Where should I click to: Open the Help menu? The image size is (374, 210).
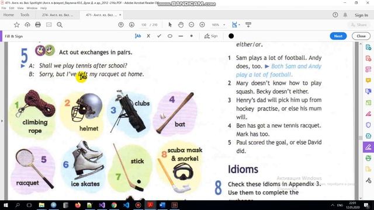pyautogui.click(x=43, y=8)
